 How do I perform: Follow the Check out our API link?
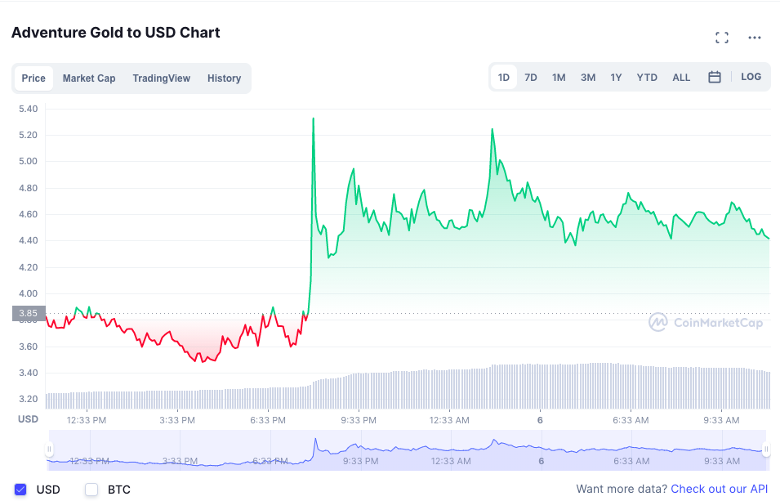pyautogui.click(x=720, y=489)
